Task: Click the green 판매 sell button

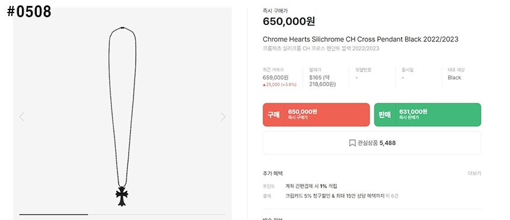Action: tap(428, 114)
